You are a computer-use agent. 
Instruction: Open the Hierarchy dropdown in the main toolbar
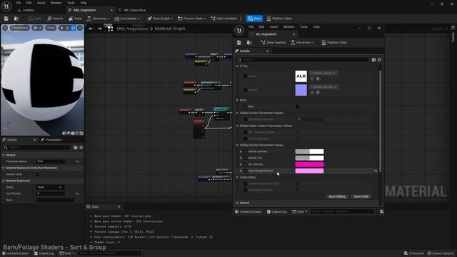click(99, 19)
